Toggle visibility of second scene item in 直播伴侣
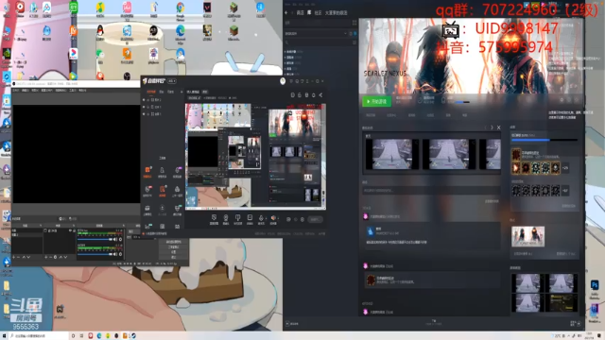This screenshot has width=605, height=340. coord(144,107)
